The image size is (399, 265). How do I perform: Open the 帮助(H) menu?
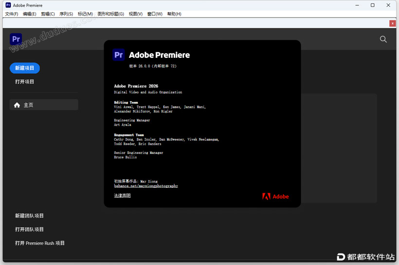174,14
